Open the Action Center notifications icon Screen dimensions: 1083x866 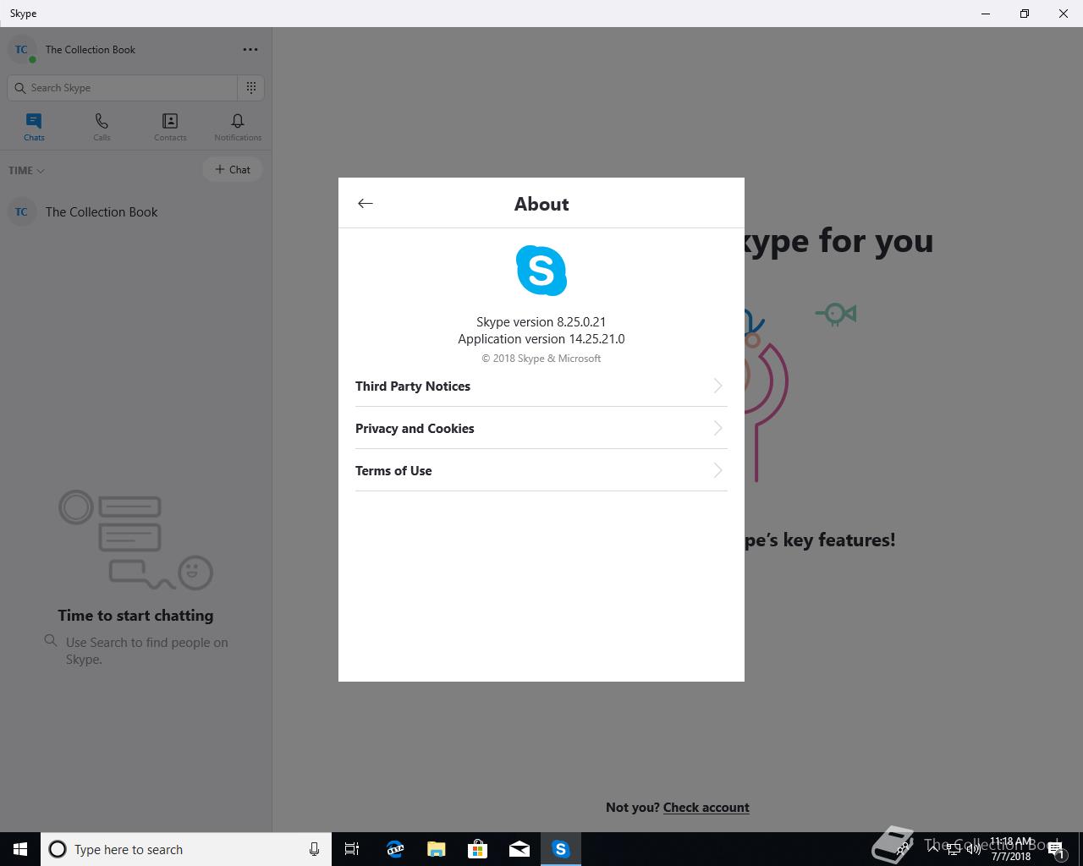tap(1056, 849)
